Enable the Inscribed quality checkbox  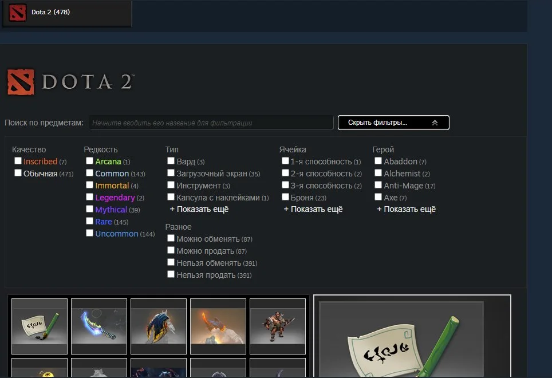coord(18,161)
